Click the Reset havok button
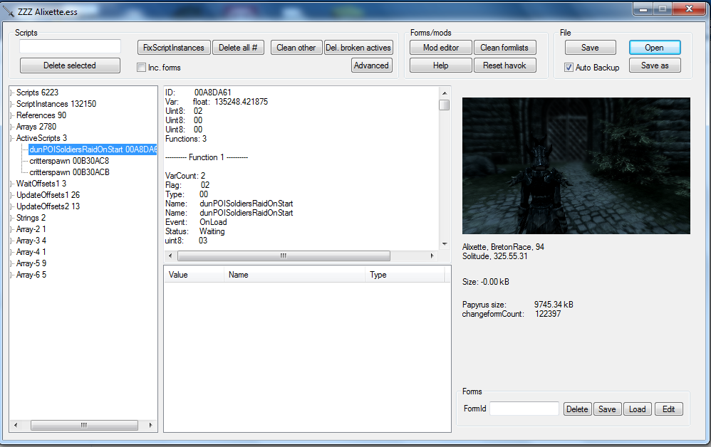The width and height of the screenshot is (711, 447). (x=504, y=65)
